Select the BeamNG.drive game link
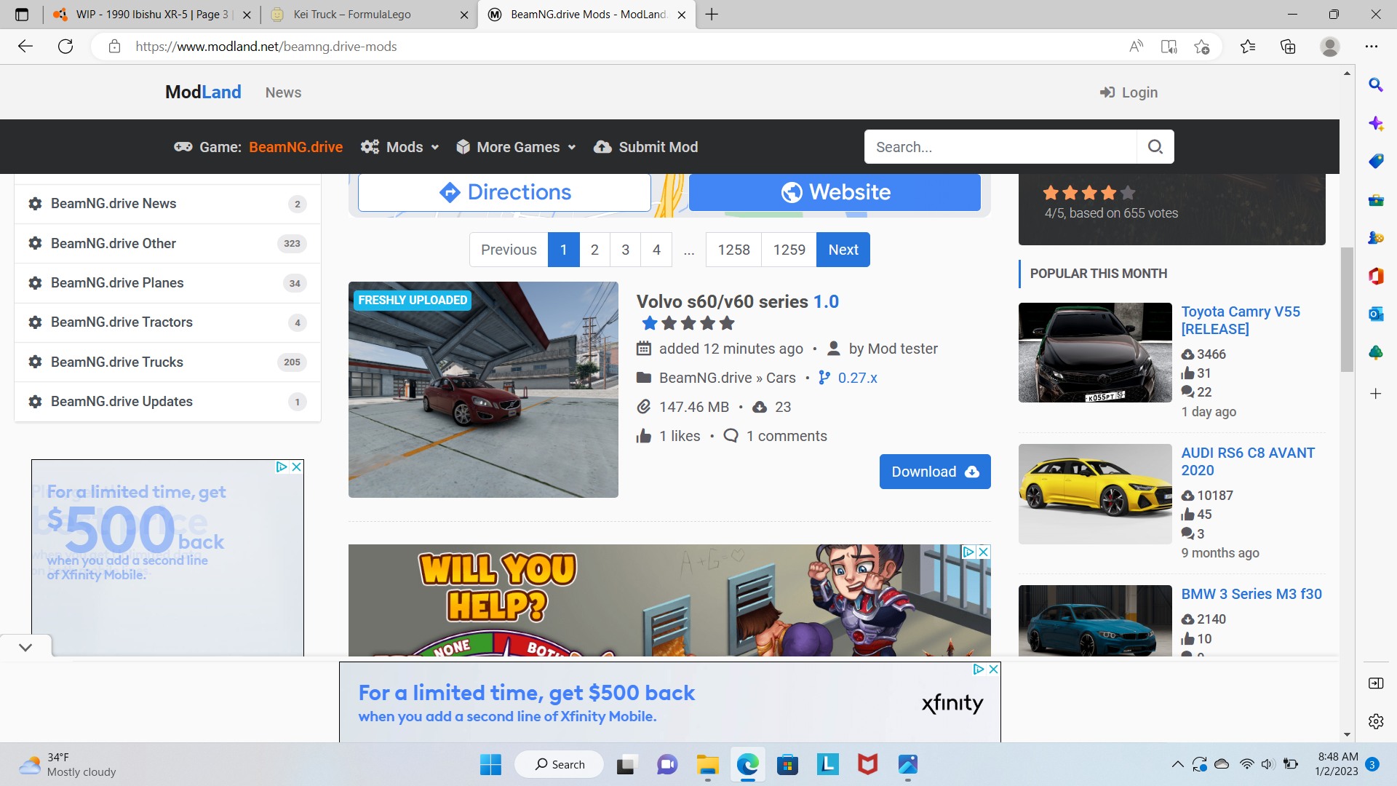Screen dimensions: 1397x786 (295, 147)
